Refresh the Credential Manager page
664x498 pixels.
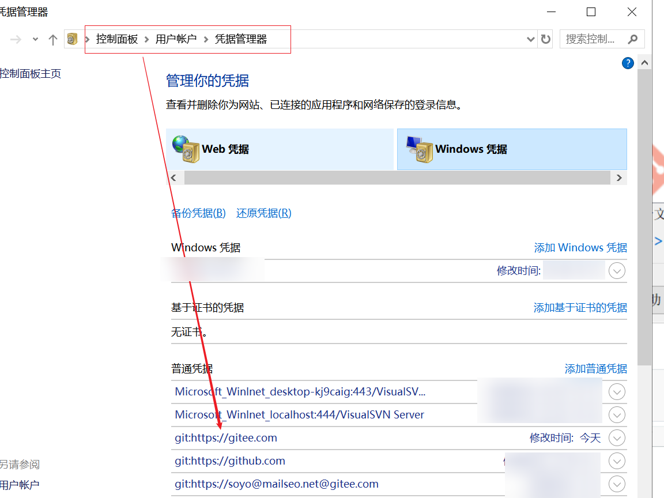coord(545,39)
